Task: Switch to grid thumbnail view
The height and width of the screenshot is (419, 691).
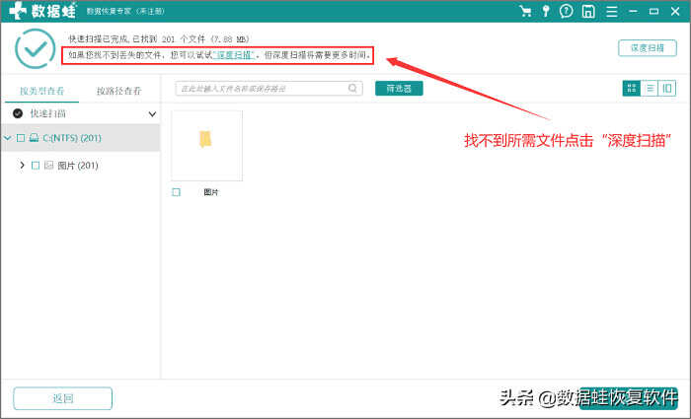Action: (x=632, y=89)
